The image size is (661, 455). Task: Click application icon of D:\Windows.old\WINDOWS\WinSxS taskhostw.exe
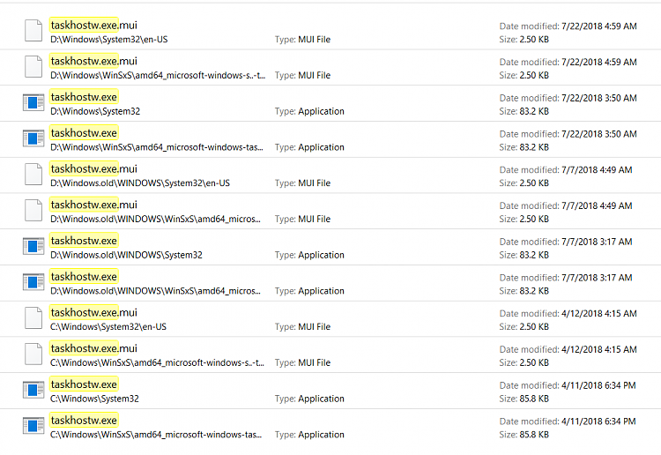click(x=33, y=282)
